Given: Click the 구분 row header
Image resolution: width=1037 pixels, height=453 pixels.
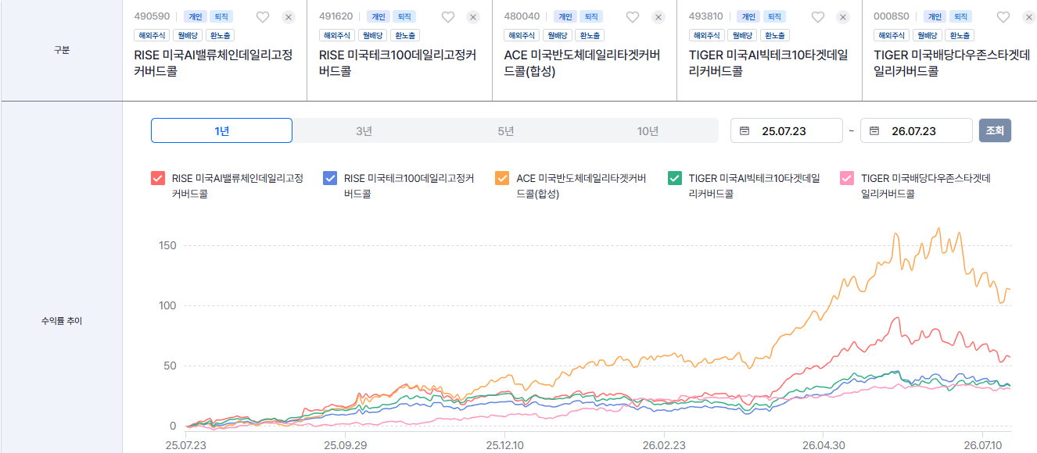Looking at the screenshot, I should coord(62,51).
